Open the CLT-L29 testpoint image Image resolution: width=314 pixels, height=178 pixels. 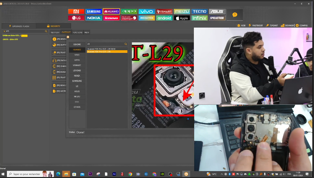163,85
